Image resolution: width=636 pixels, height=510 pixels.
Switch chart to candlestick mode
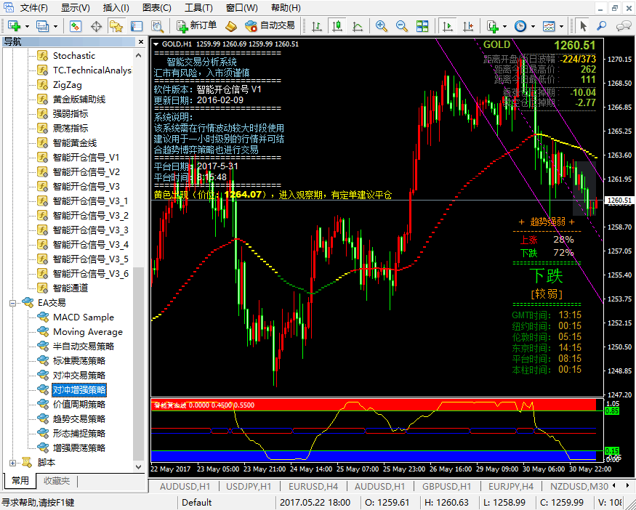337,26
